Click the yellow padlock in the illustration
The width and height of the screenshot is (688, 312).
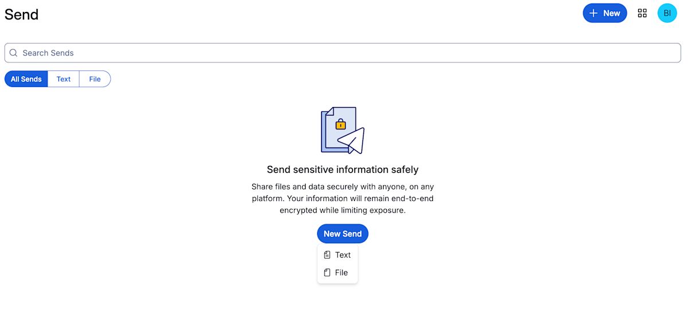pos(341,124)
